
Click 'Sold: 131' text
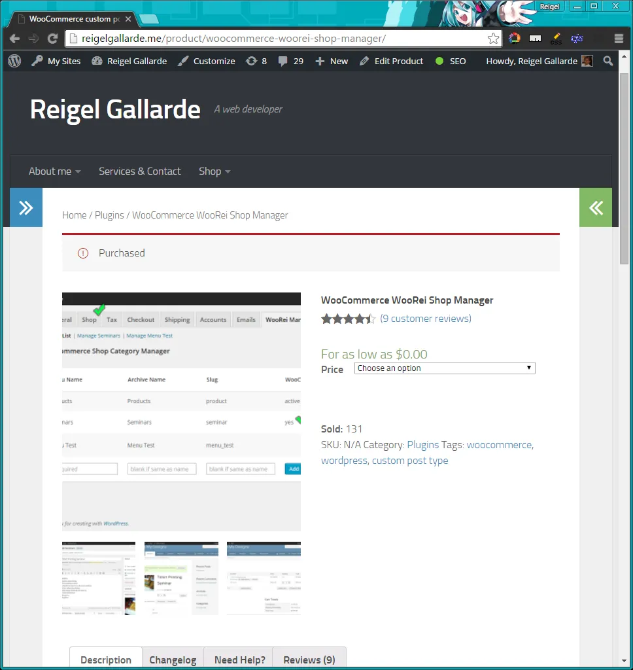(342, 429)
